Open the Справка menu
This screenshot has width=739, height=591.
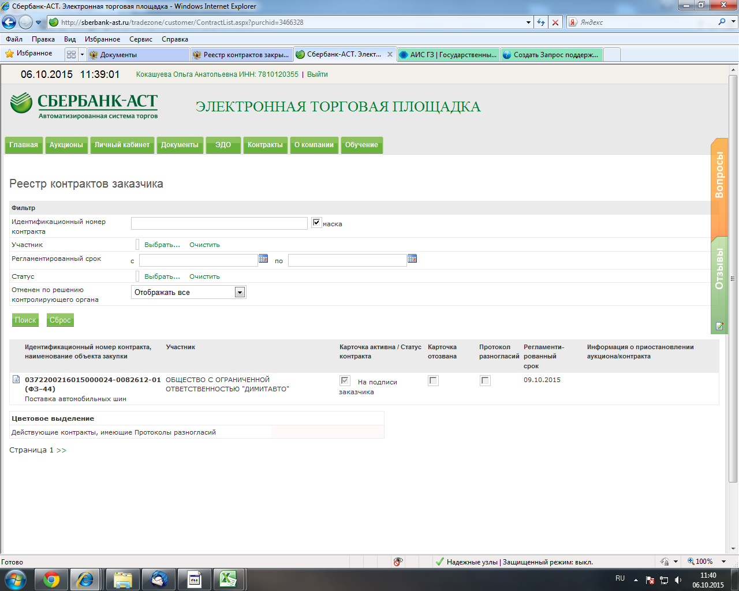point(175,39)
